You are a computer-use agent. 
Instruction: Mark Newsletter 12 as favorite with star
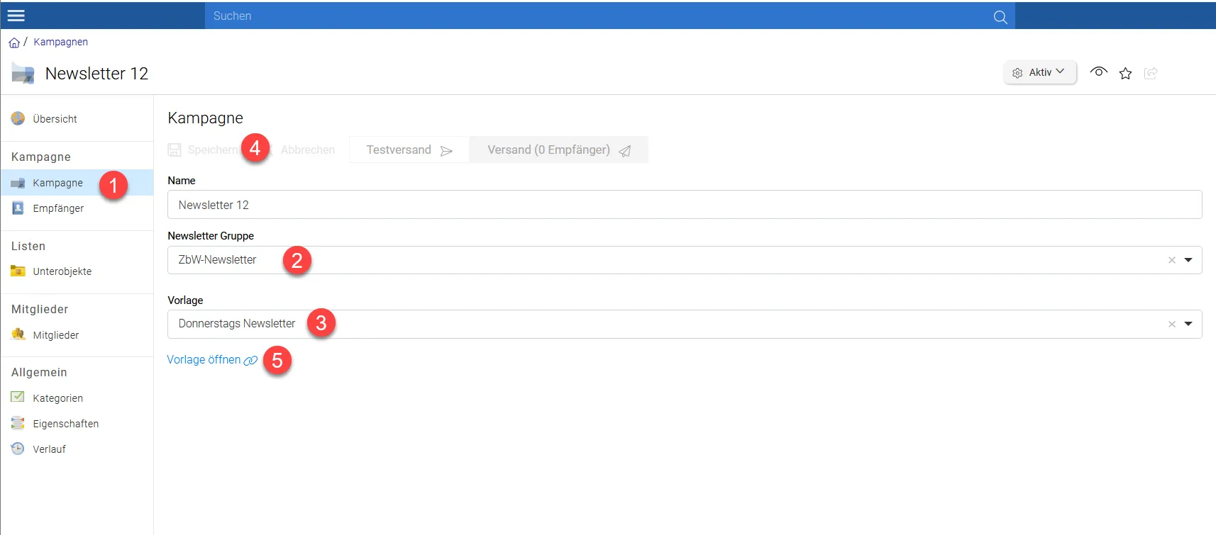(1125, 73)
